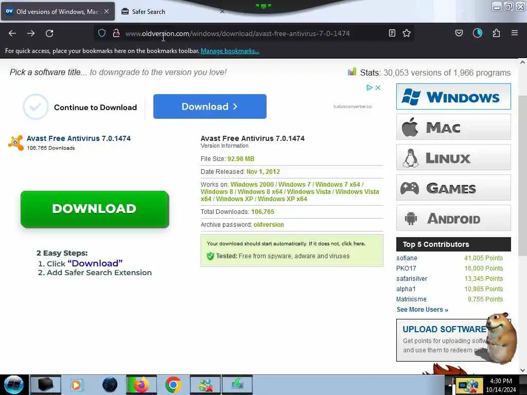
Task: Open contributor Matrixisme's profile
Action: 411,299
